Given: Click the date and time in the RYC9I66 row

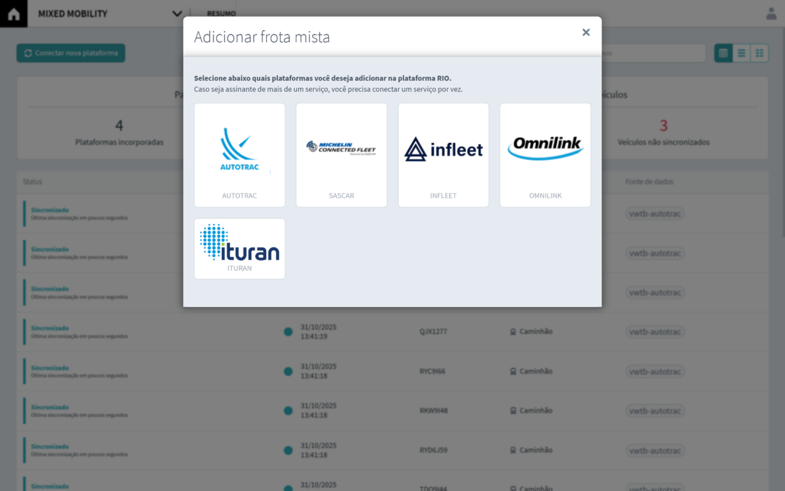Looking at the screenshot, I should tap(318, 371).
